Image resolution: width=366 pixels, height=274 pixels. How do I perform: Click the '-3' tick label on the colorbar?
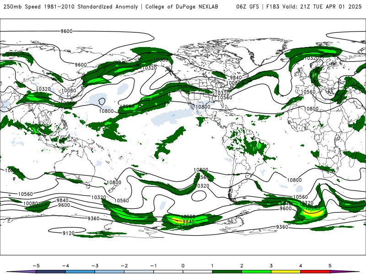(95, 266)
